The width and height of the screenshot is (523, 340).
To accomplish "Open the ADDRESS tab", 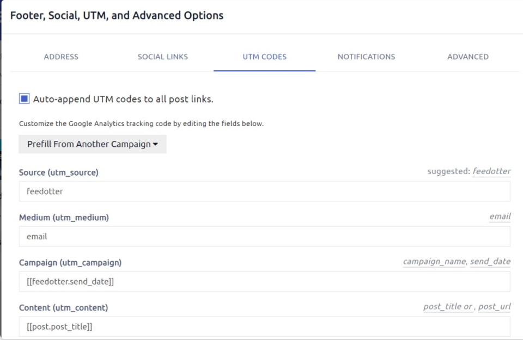I will 62,56.
